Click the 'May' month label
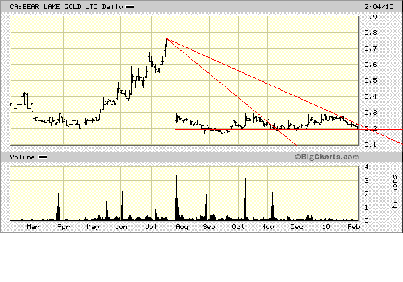 pos(93,227)
